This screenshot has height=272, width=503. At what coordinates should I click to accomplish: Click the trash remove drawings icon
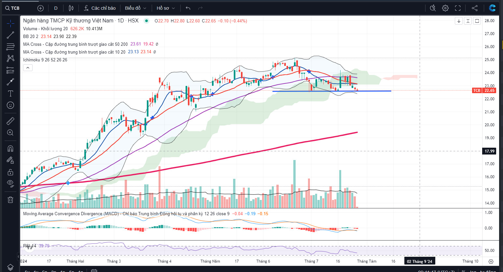point(10,200)
